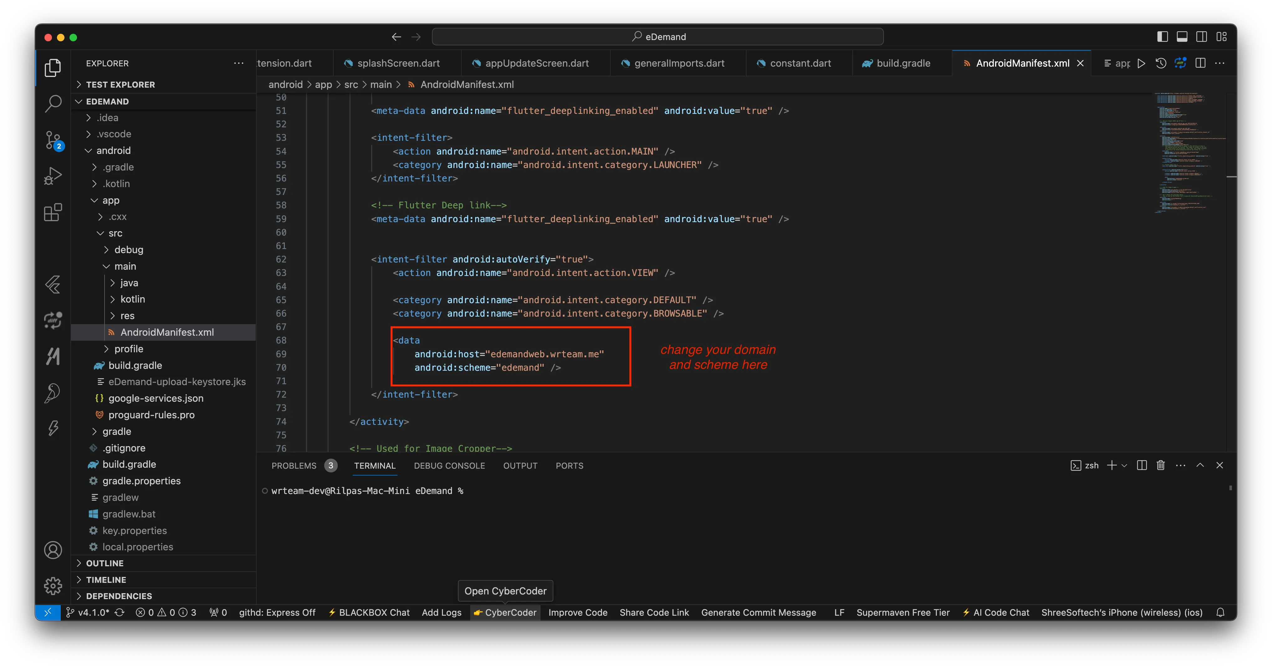This screenshot has height=667, width=1272.
Task: Open Explorer Views and More Actions ellipsis
Action: point(238,63)
